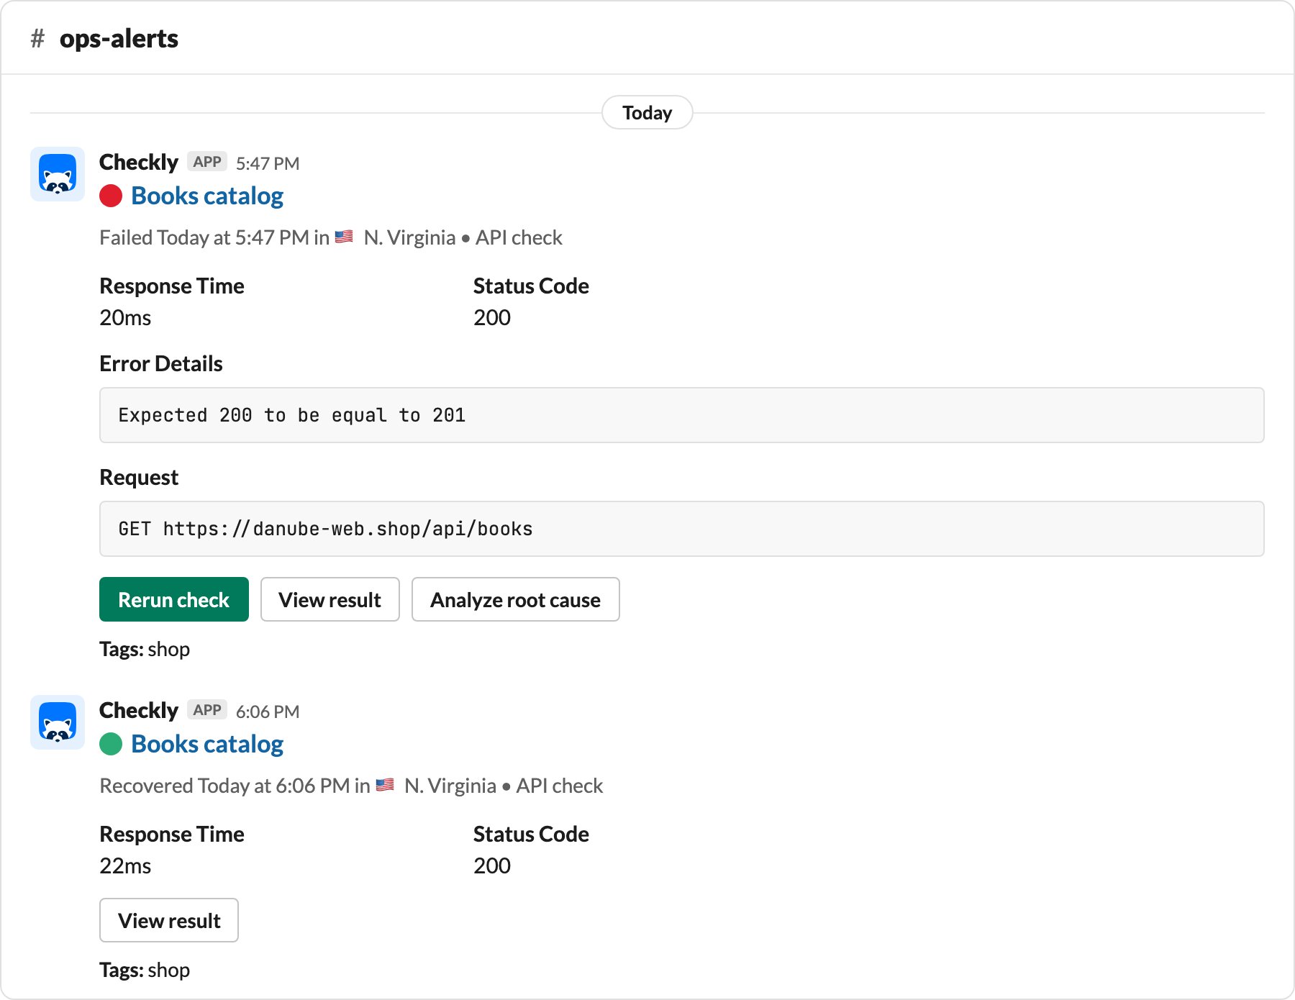The height and width of the screenshot is (1000, 1295).
Task: Open the ops-alerts channel title
Action: tap(119, 38)
